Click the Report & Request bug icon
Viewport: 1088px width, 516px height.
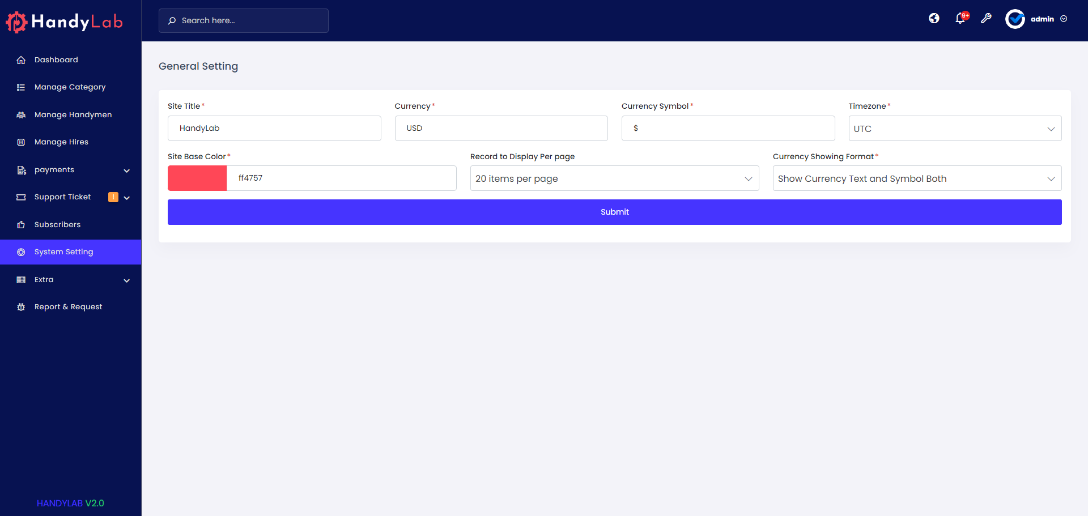[x=21, y=306]
